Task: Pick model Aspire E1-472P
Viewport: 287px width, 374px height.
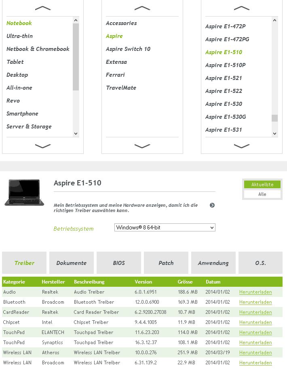Action: click(226, 27)
